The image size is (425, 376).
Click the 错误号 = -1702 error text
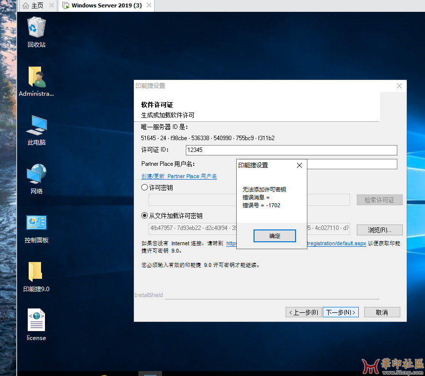point(261,205)
